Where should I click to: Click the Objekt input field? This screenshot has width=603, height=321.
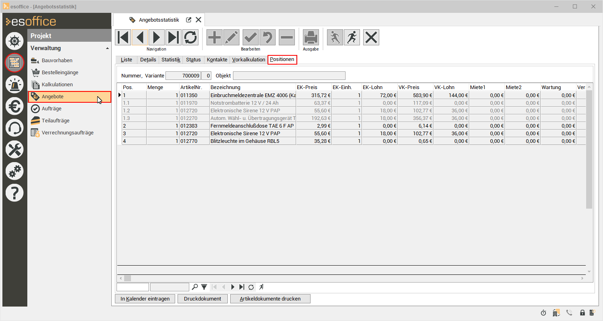[x=289, y=75]
